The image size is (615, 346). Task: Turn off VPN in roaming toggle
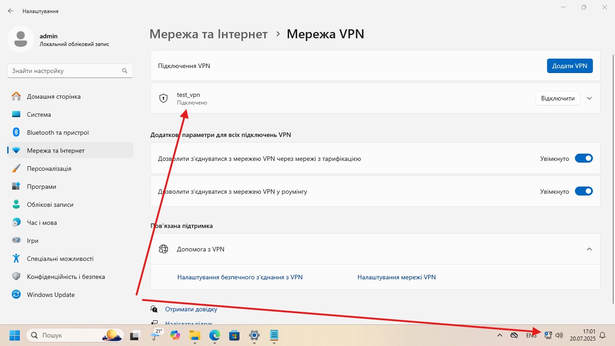tap(583, 191)
